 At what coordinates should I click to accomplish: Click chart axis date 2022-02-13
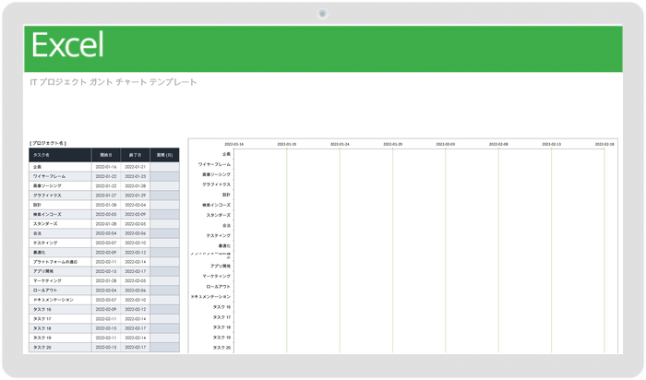pos(551,144)
